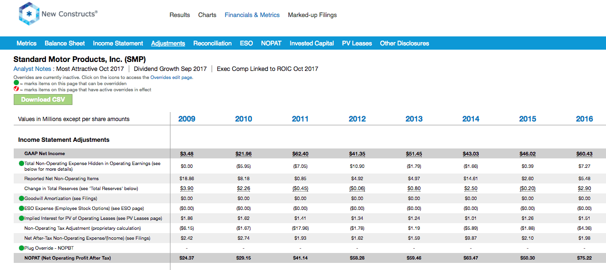Click the 2011 column header
This screenshot has height=270, width=606.
tap(300, 119)
